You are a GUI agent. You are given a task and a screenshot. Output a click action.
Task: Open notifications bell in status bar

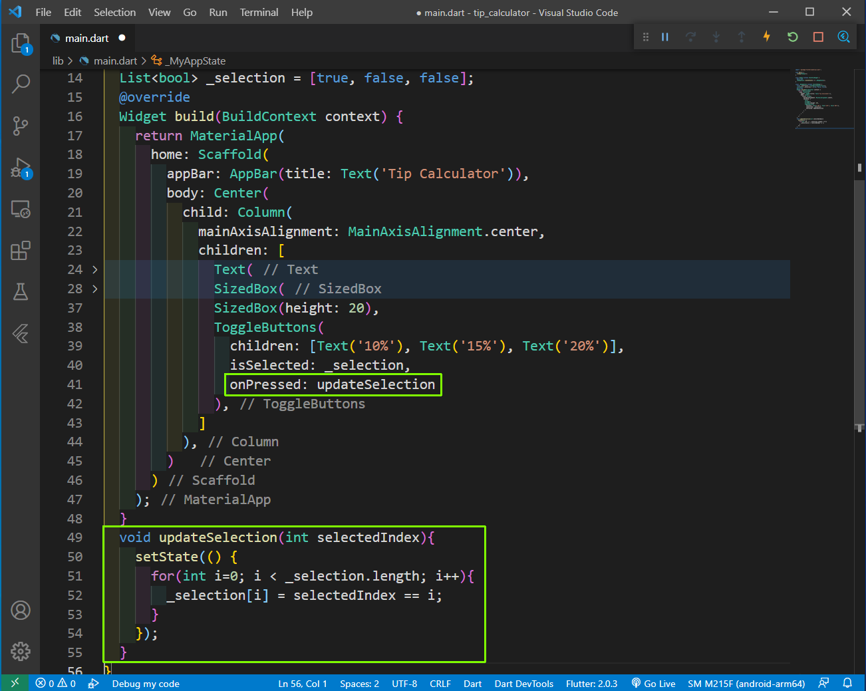click(847, 683)
